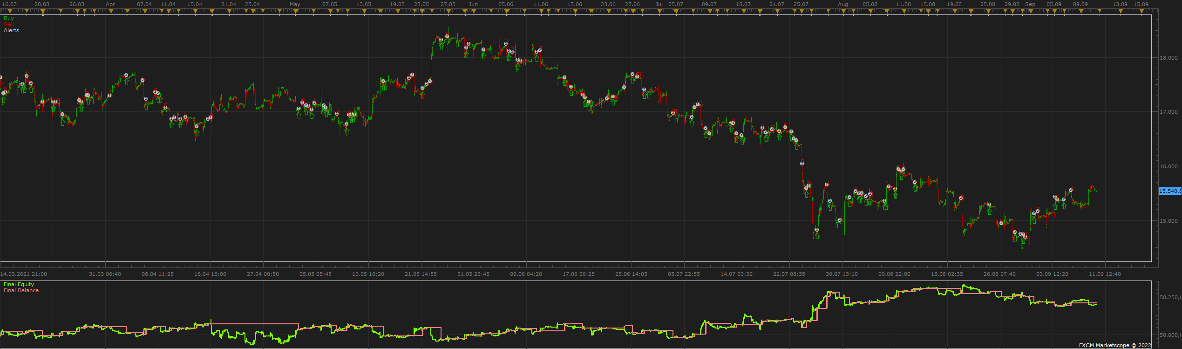Click the 14.03.2021 21:00 time label

(x=24, y=274)
